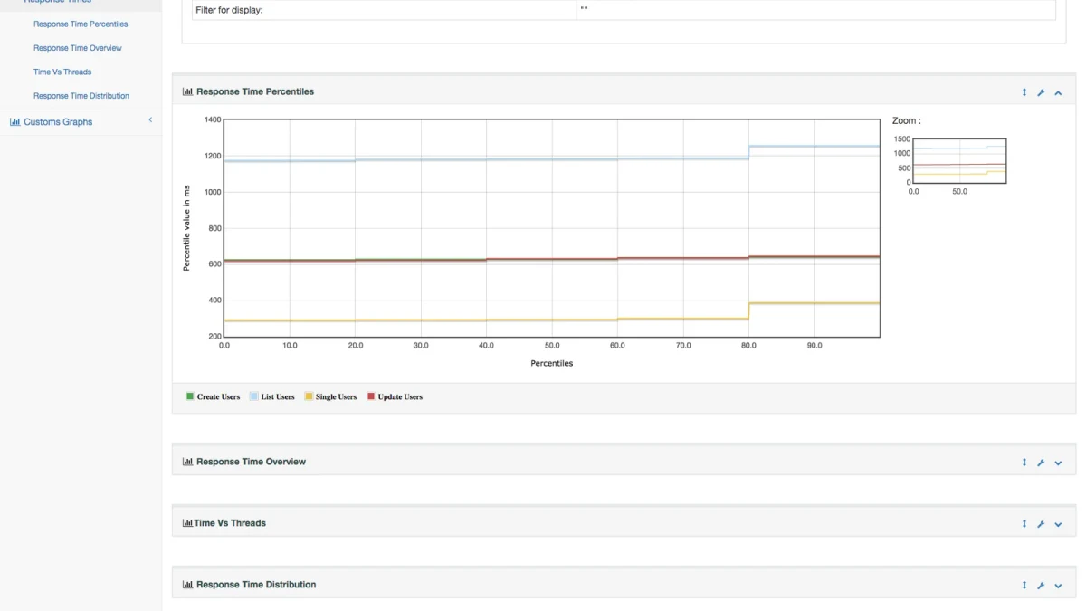Click the "Percentile value in ms" axis label

(186, 228)
